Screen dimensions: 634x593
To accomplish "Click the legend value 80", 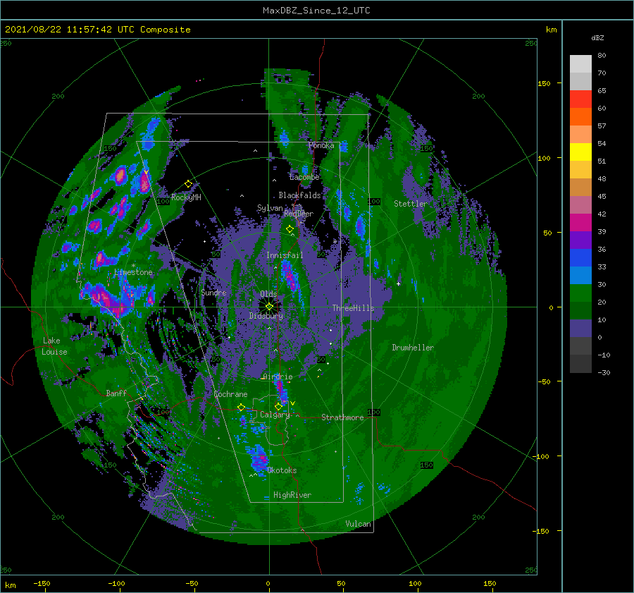I will point(602,56).
